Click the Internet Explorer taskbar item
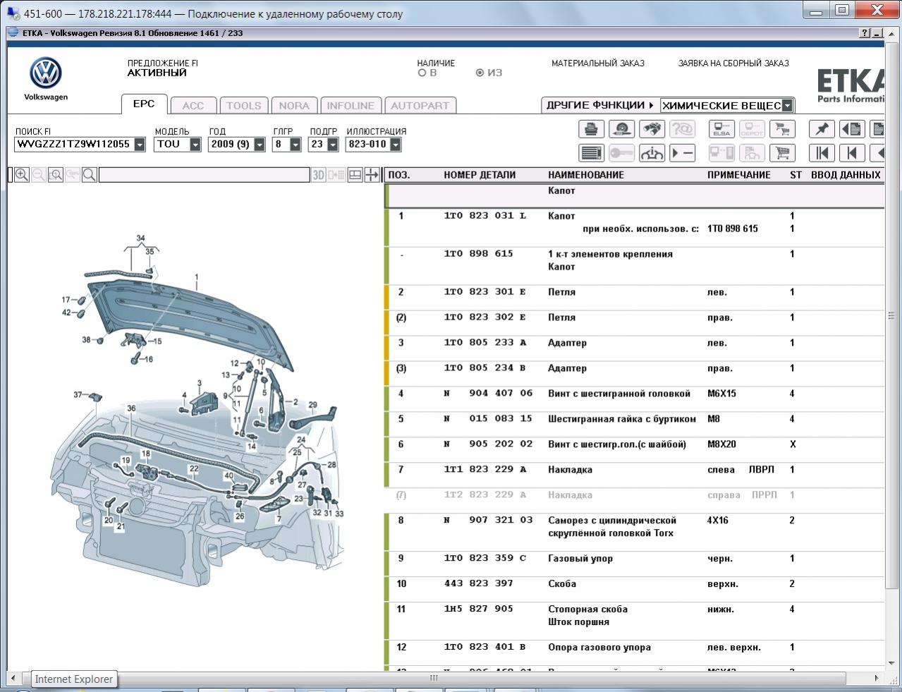This screenshot has height=692, width=902. [x=73, y=679]
